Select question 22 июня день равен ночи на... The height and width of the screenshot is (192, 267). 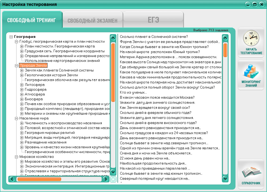click(x=145, y=158)
